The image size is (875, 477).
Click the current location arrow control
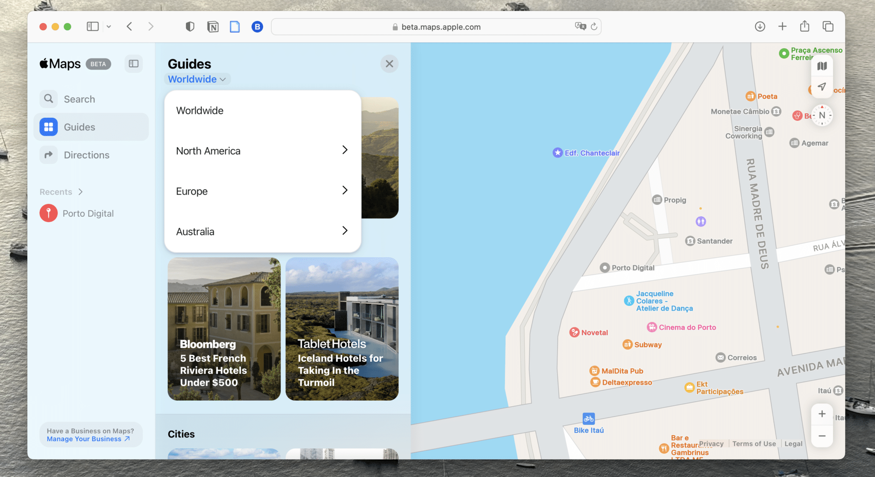coord(821,87)
